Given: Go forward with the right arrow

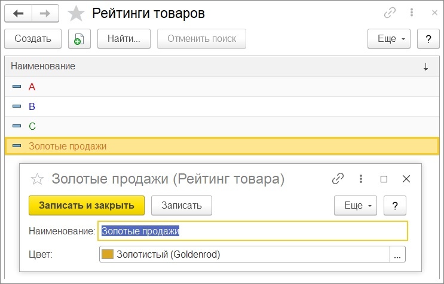Looking at the screenshot, I should click(45, 13).
